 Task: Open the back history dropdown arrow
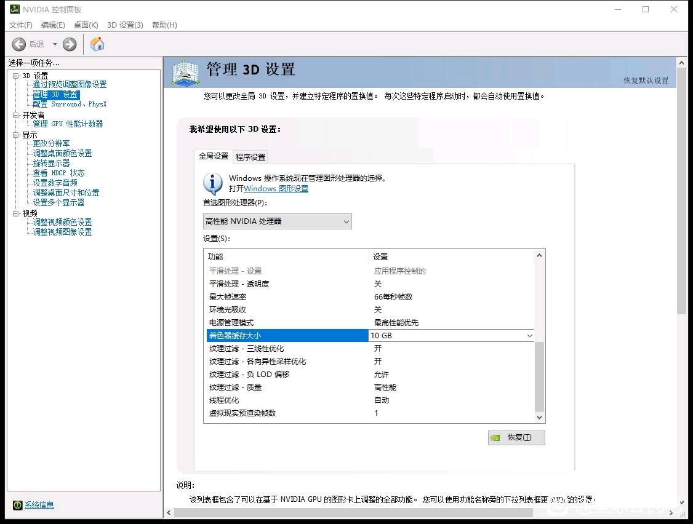[x=55, y=44]
